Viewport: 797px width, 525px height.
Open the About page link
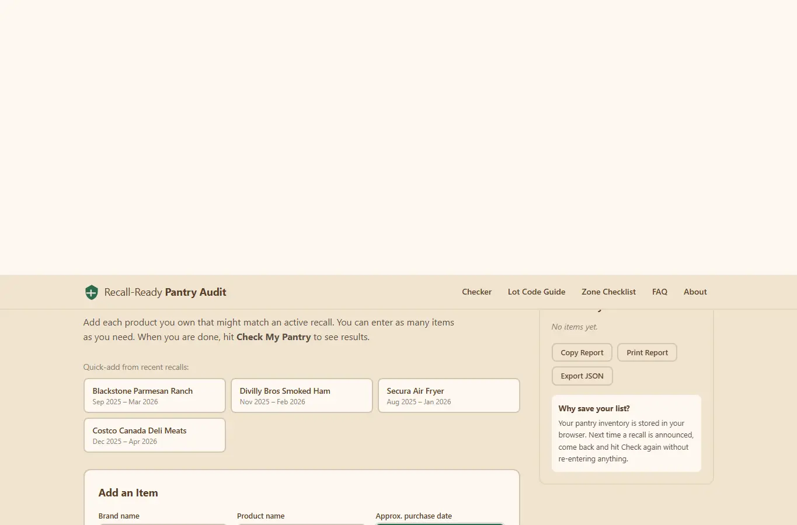coord(695,292)
